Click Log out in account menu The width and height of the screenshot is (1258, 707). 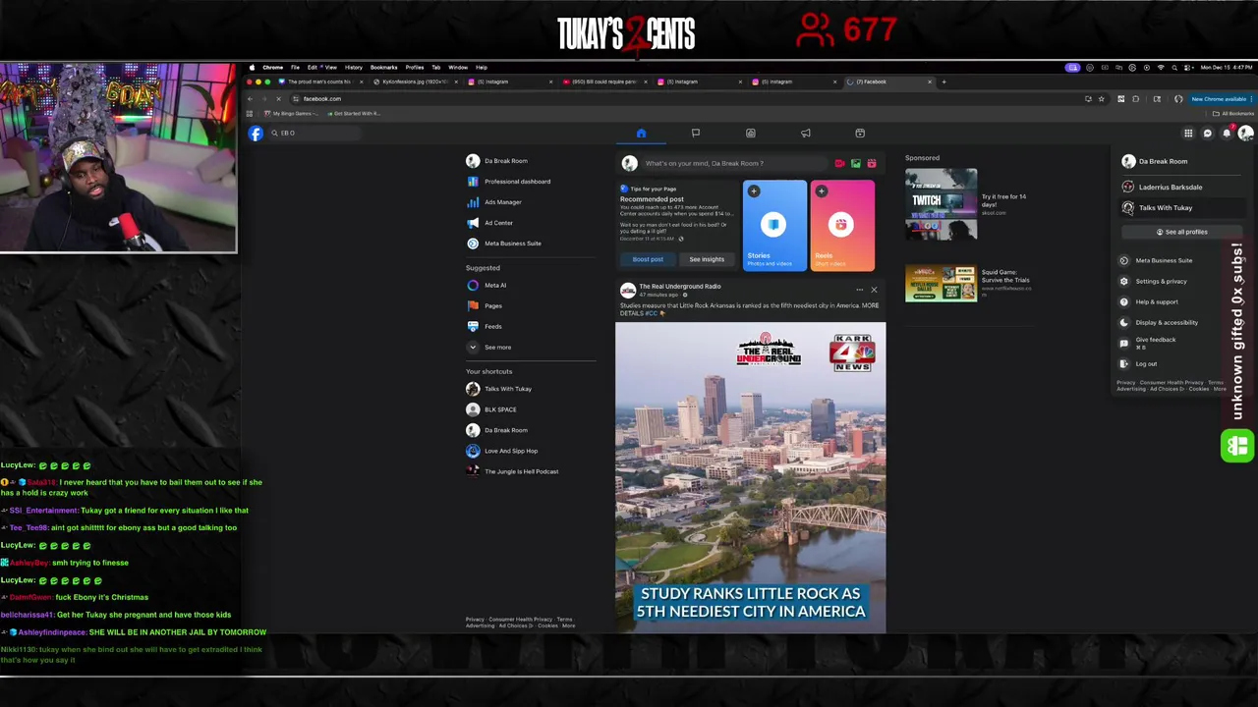(1182, 363)
